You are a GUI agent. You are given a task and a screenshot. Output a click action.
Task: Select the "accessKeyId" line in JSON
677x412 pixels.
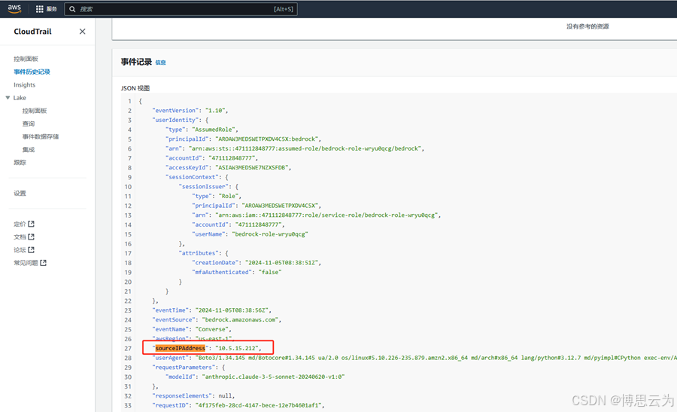coord(229,168)
